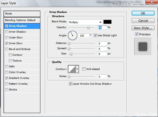Uncheck the Gradient Overlay checkbox
The height and width of the screenshot is (117, 158).
[7, 78]
